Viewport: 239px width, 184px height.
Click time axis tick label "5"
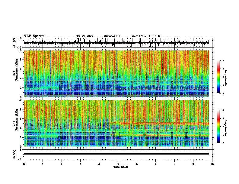point(118,164)
